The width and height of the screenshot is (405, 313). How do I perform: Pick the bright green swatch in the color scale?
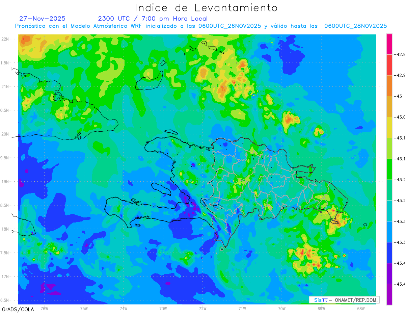pyautogui.click(x=389, y=169)
